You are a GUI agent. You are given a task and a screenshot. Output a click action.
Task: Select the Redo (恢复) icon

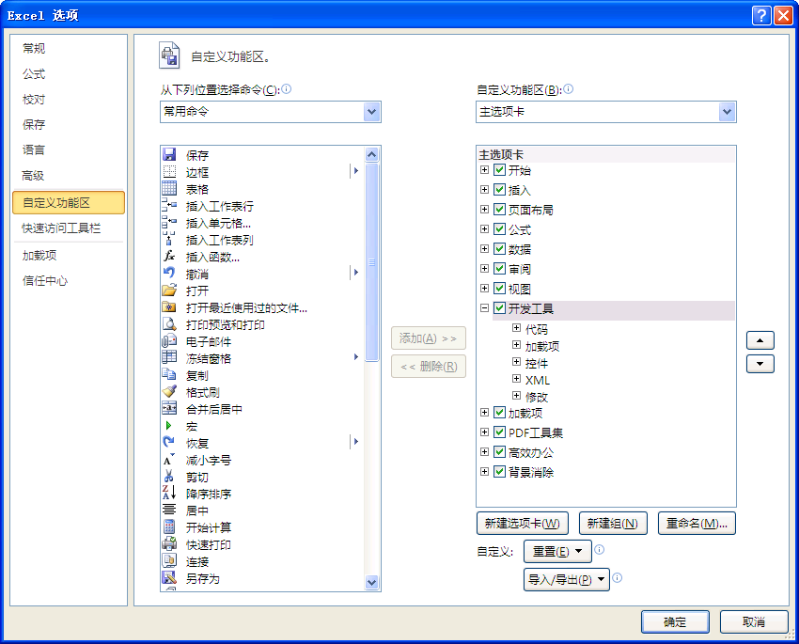click(x=169, y=442)
